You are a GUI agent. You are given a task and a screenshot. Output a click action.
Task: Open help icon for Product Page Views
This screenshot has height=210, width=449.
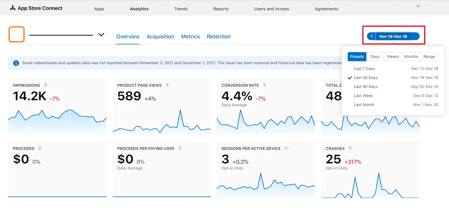point(167,85)
